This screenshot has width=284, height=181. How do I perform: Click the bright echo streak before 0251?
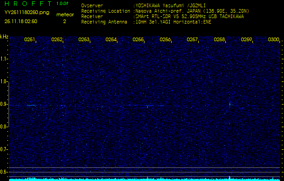pyautogui.click(x=32, y=105)
